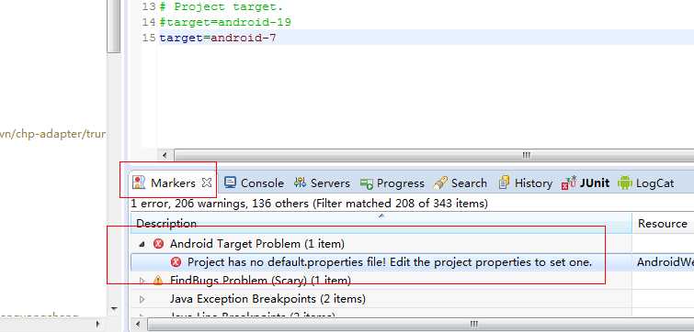Show the History tab
This screenshot has height=332, width=694.
tap(526, 183)
